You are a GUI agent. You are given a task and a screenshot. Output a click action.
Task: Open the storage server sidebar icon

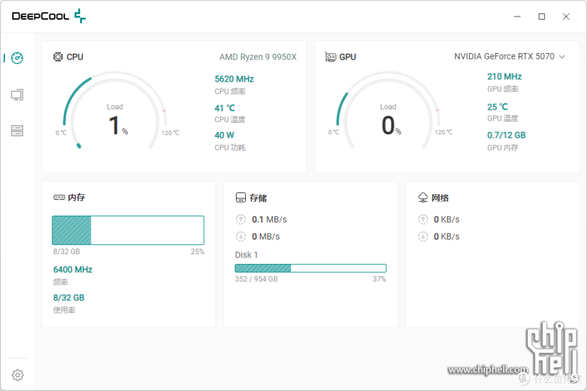tap(17, 130)
